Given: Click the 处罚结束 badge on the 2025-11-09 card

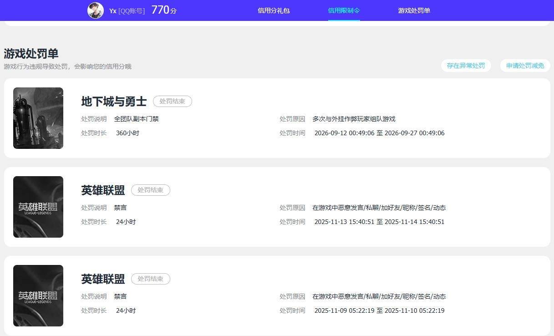Looking at the screenshot, I should click(150, 279).
